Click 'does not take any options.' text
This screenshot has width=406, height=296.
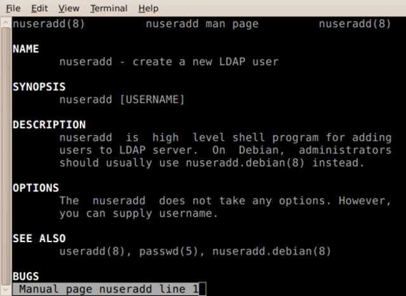(x=245, y=201)
